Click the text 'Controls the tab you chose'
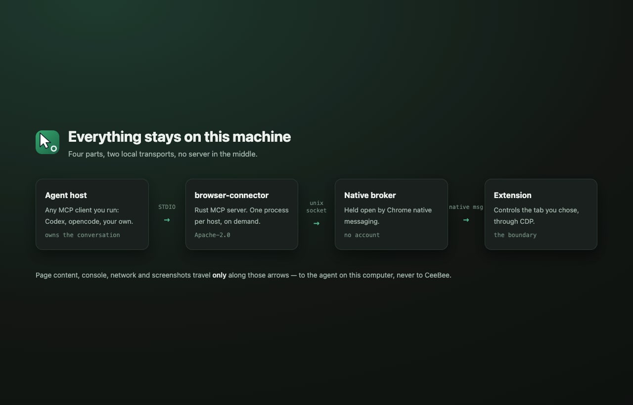The width and height of the screenshot is (633, 405). (x=536, y=210)
